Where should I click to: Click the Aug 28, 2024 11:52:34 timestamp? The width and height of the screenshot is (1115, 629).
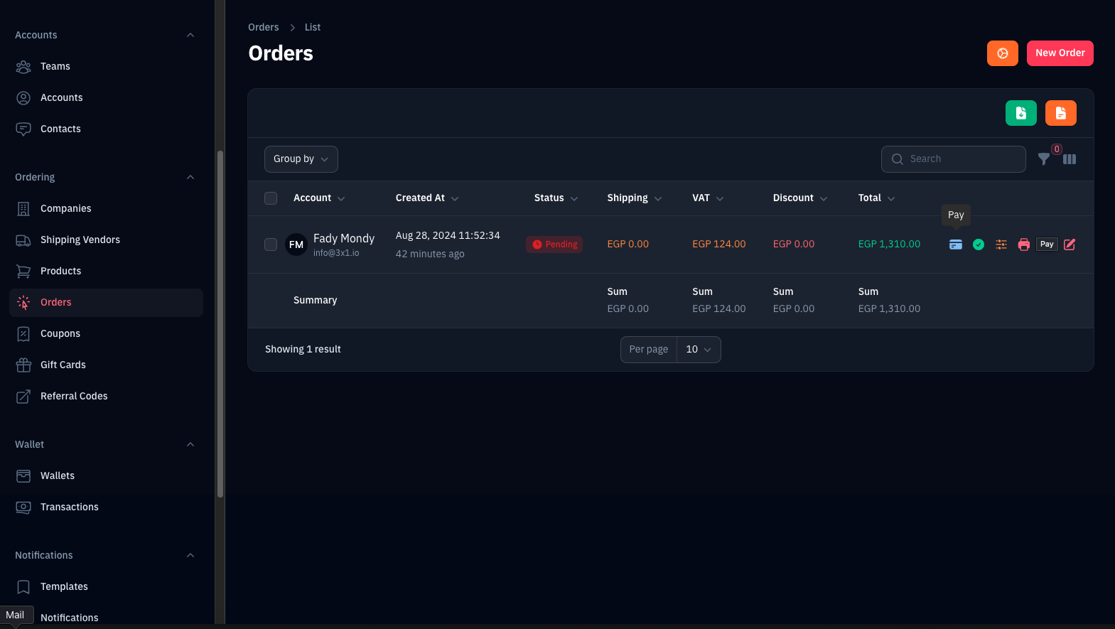pyautogui.click(x=448, y=235)
